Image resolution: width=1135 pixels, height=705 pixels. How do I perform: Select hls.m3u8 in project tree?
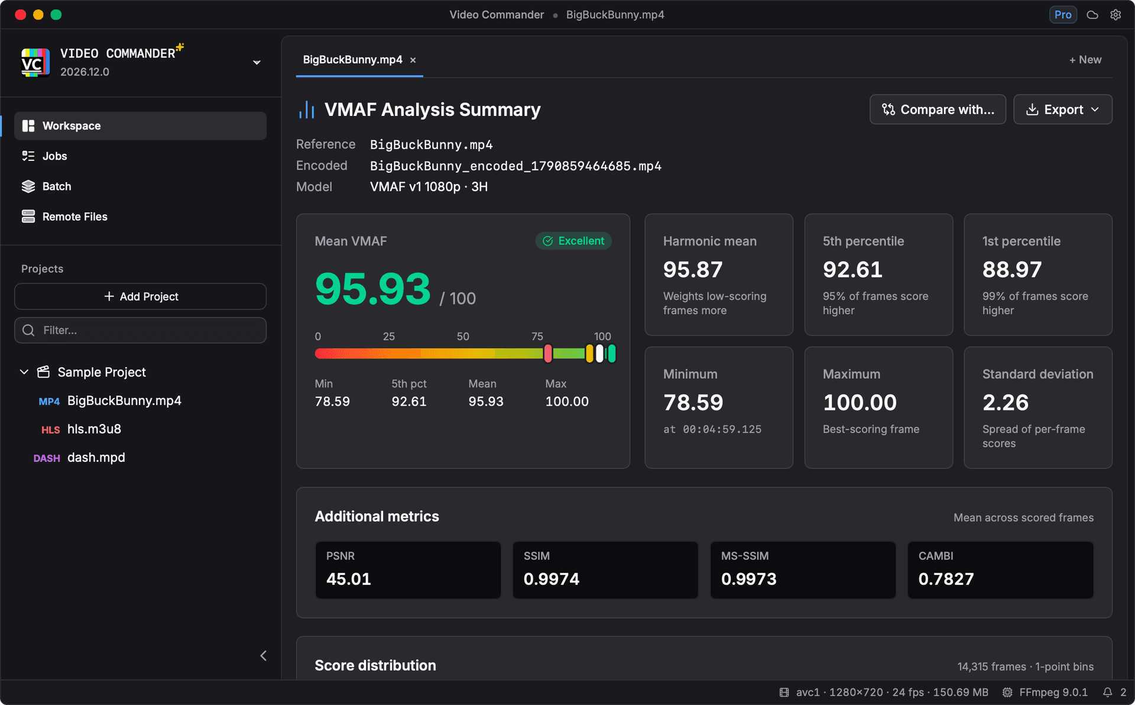tap(94, 429)
